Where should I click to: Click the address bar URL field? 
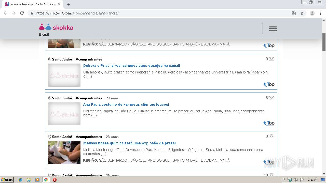(163, 13)
